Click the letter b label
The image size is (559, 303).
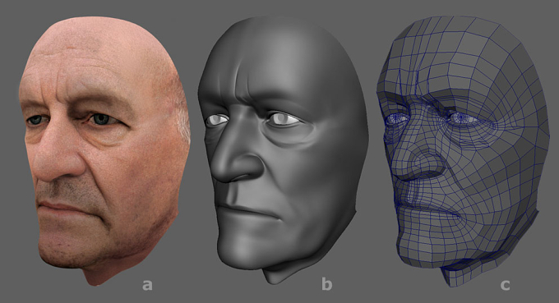(326, 284)
